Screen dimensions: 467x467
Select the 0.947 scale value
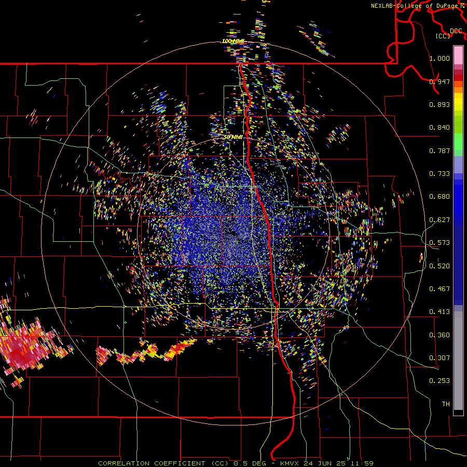coord(439,81)
